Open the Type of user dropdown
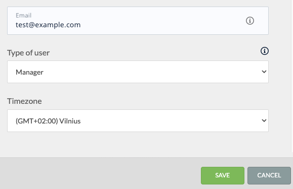The image size is (293, 189). tap(138, 72)
